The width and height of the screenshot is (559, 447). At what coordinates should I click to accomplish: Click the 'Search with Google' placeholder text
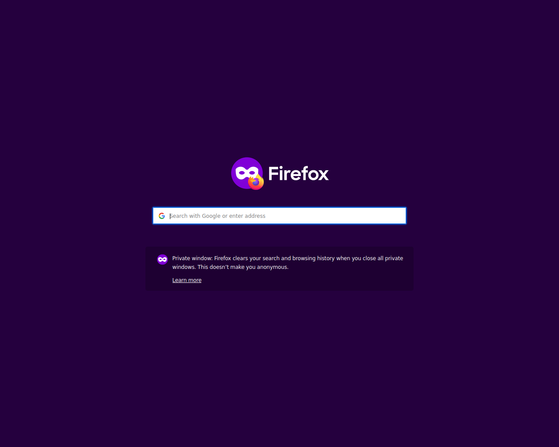(x=195, y=216)
